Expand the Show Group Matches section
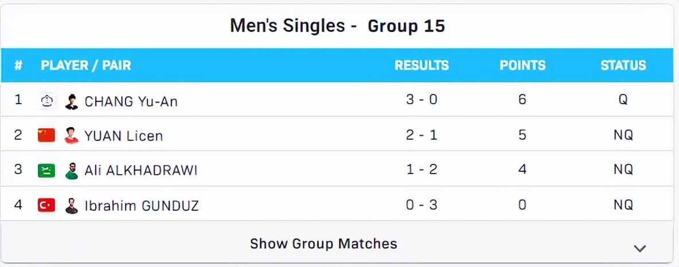Viewport: 679px width, 267px height. coord(323,244)
